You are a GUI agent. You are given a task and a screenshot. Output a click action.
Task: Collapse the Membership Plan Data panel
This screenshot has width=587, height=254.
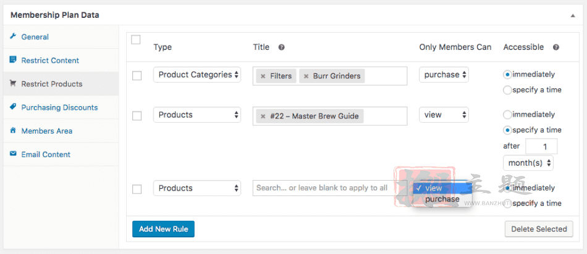(572, 15)
